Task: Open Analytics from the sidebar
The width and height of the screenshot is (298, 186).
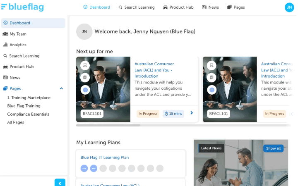Action: click(14, 45)
